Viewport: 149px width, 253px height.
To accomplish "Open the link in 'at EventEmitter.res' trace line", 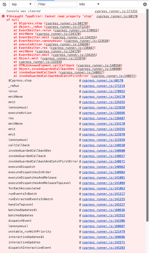I will 72,48.
